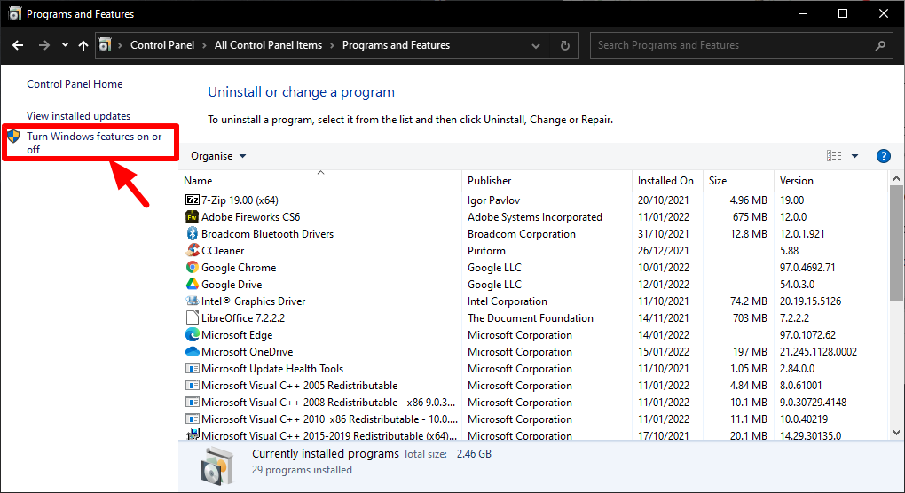
Task: Click the Google Drive icon
Action: point(193,284)
